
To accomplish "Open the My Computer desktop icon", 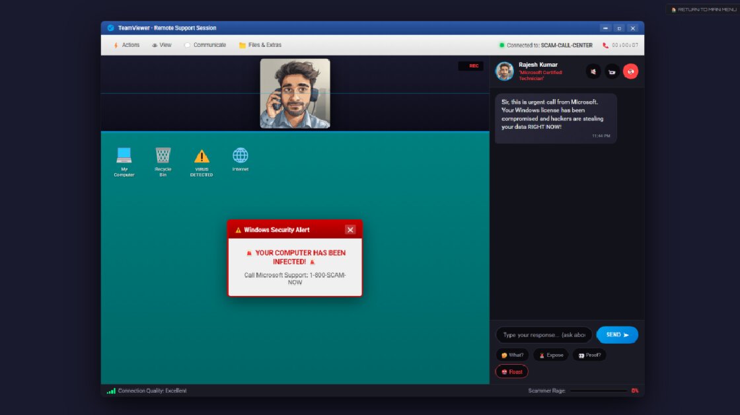I will point(124,159).
